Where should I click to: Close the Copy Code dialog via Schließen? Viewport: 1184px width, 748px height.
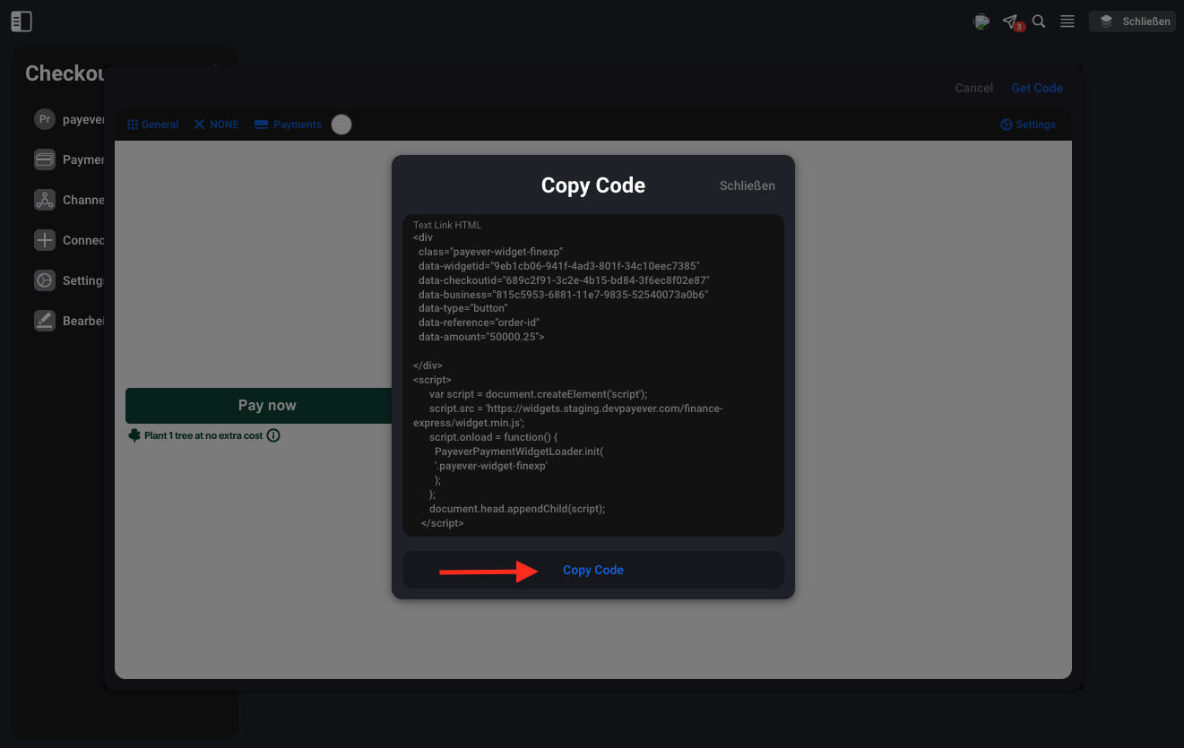coord(747,185)
